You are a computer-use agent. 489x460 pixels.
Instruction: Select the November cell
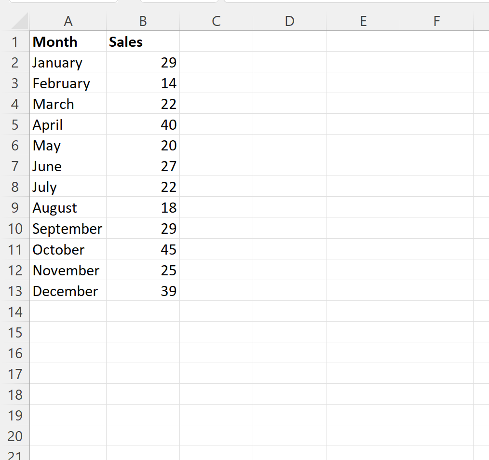[x=68, y=270]
